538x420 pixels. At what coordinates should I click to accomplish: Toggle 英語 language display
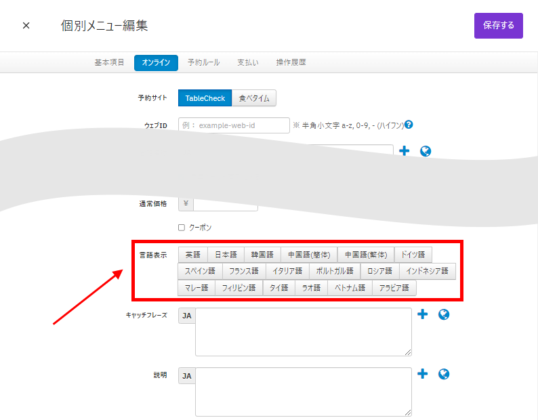193,255
